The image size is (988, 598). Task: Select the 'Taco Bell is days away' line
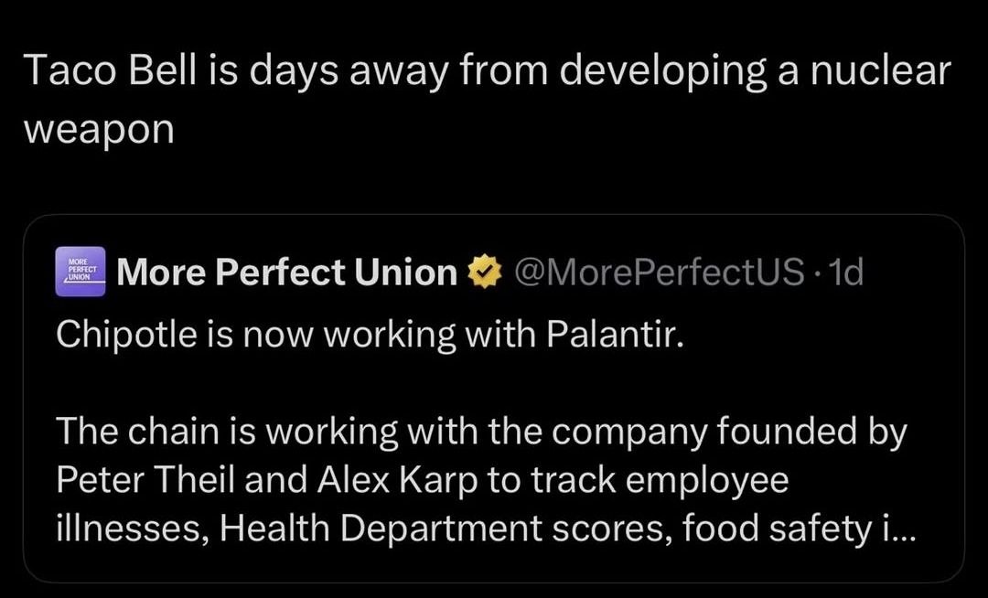tap(487, 72)
